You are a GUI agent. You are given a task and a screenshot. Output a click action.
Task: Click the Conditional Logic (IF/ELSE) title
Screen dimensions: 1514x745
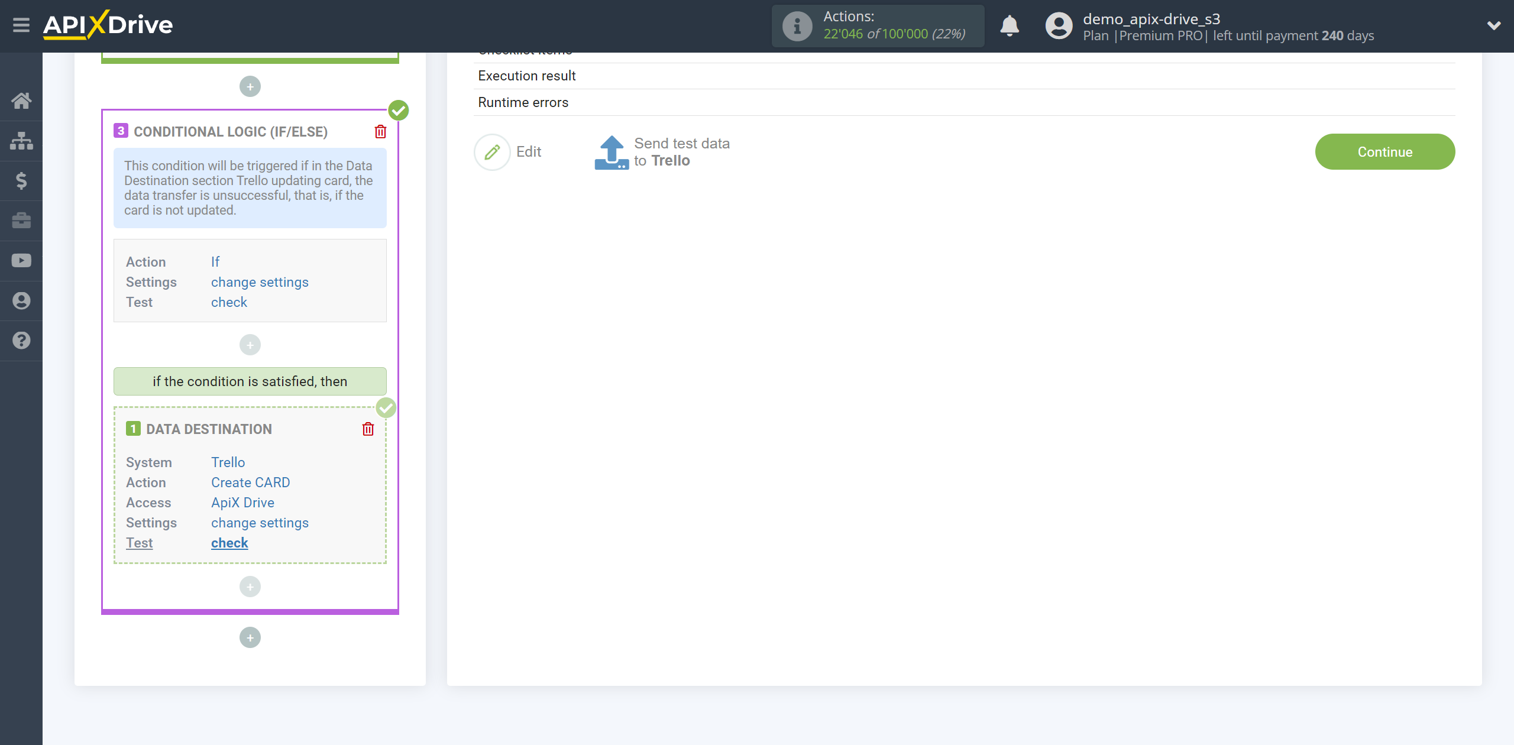coord(231,131)
